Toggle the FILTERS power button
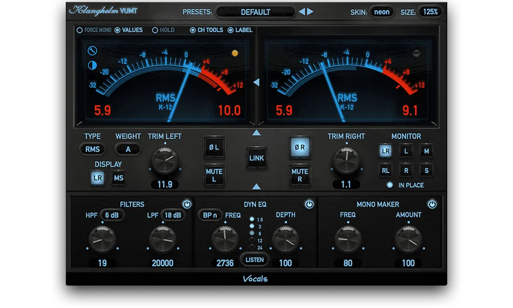Screen dimensions: 513x308 coord(187,204)
